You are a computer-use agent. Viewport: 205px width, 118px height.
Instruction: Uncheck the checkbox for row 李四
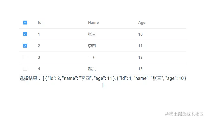(x=25, y=46)
